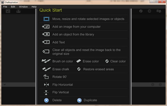Select the Erase color eraser icon
This screenshot has height=106, width=167.
coord(79,61)
